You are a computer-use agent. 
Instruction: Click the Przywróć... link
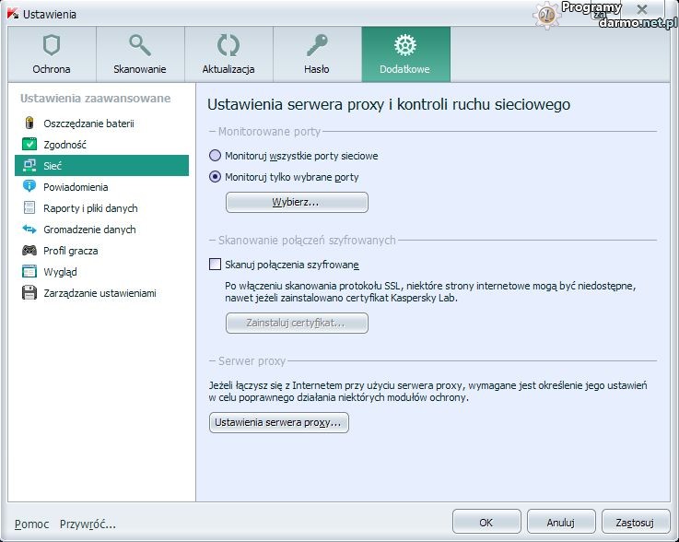coord(88,524)
